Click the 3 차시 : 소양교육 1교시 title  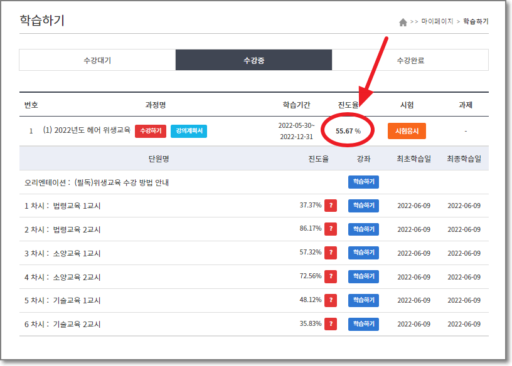(62, 253)
